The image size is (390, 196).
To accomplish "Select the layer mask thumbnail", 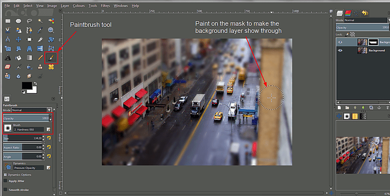I will coord(373,42).
